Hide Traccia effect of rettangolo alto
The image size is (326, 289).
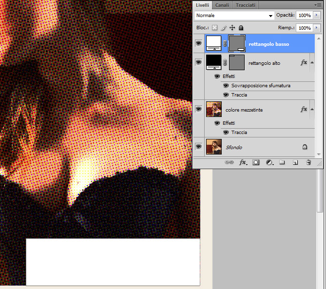pyautogui.click(x=226, y=95)
